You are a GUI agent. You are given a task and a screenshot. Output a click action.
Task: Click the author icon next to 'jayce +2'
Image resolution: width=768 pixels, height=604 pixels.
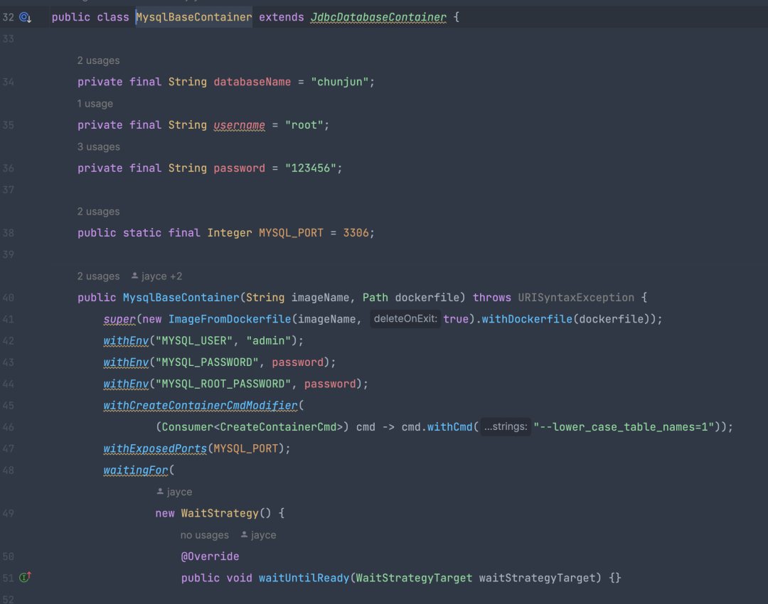point(134,276)
